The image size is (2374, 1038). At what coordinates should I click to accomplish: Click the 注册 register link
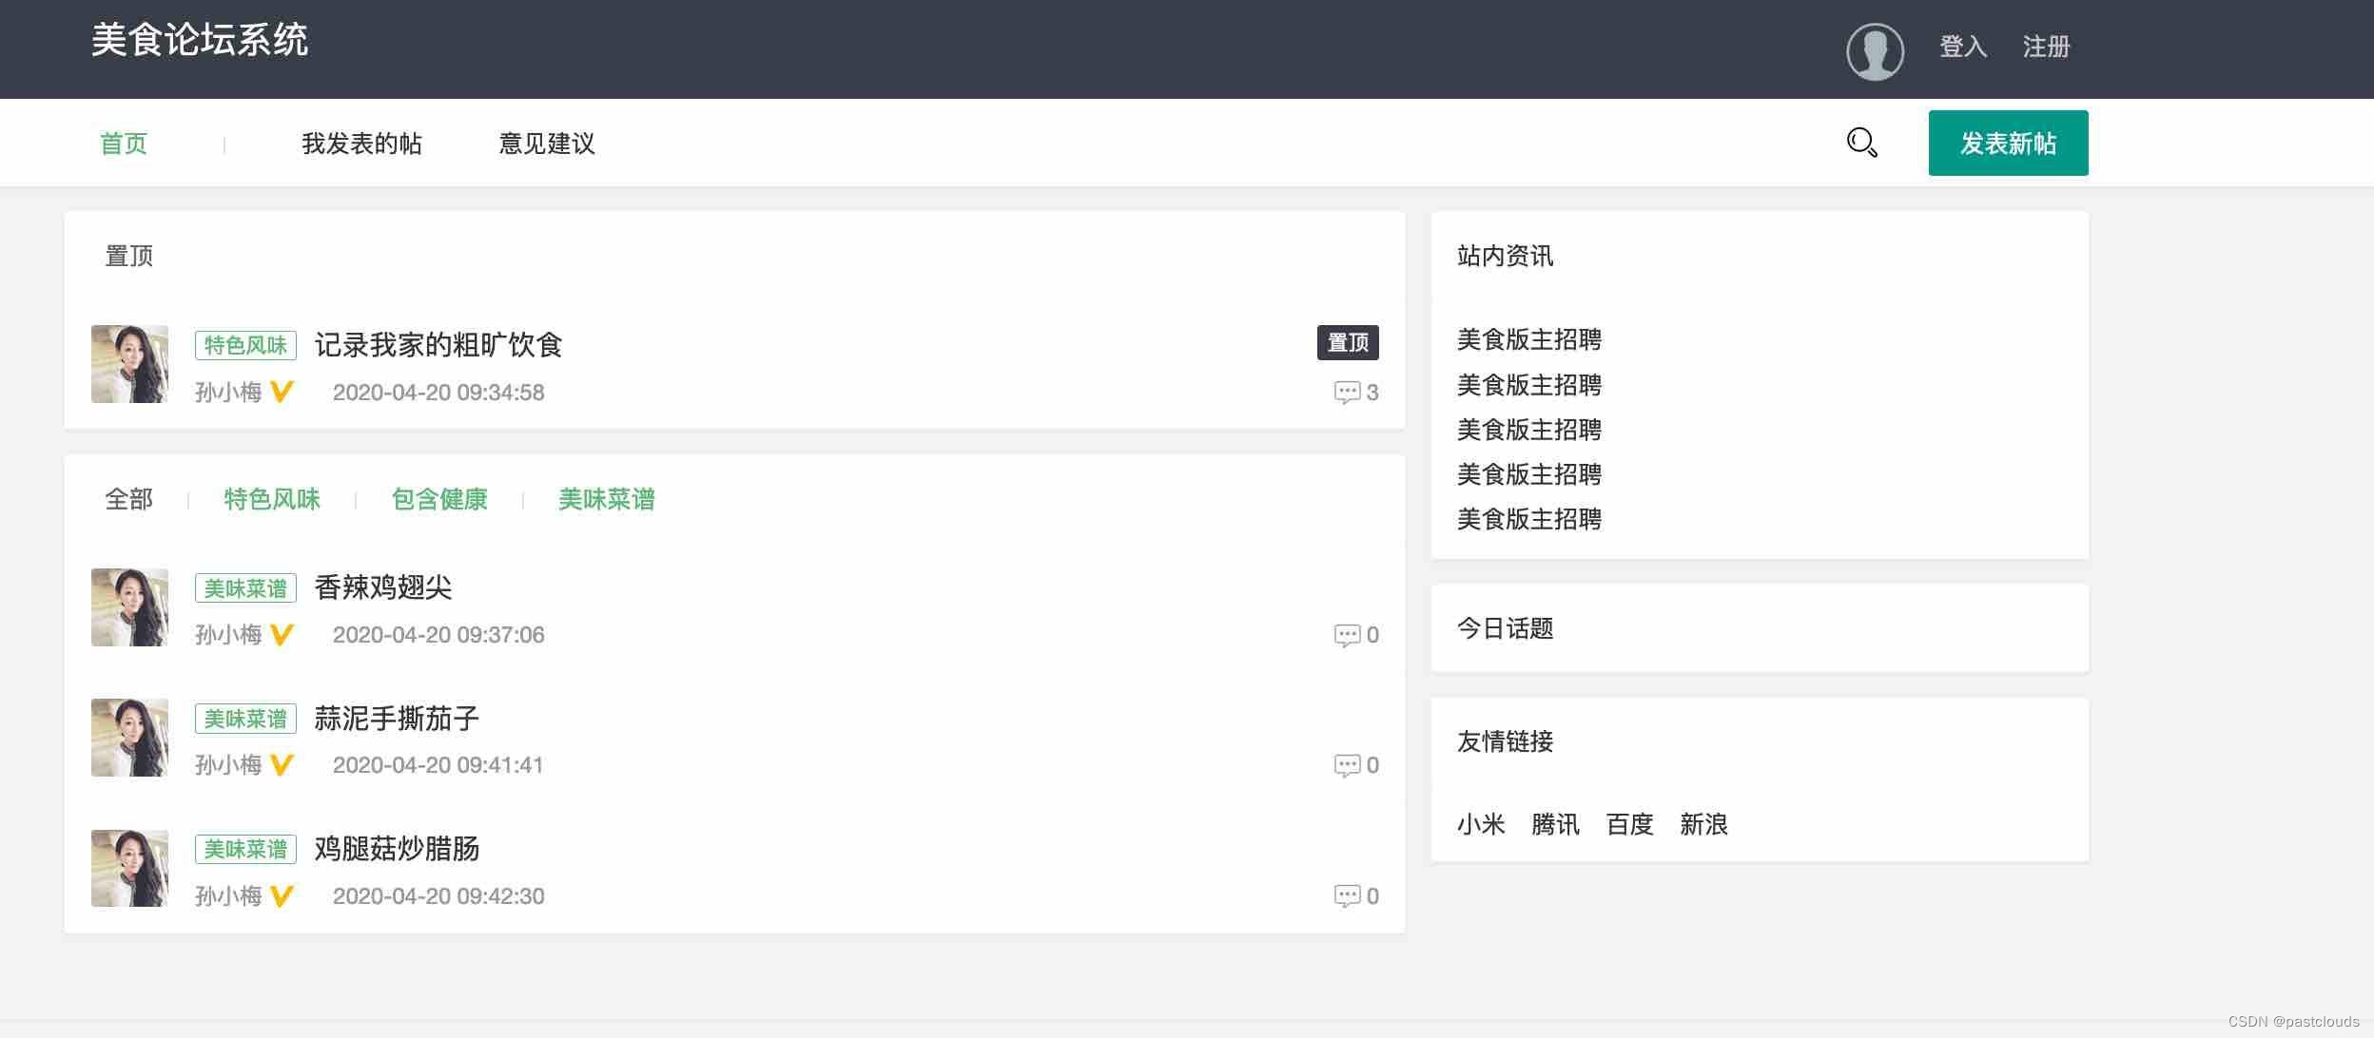(2046, 47)
